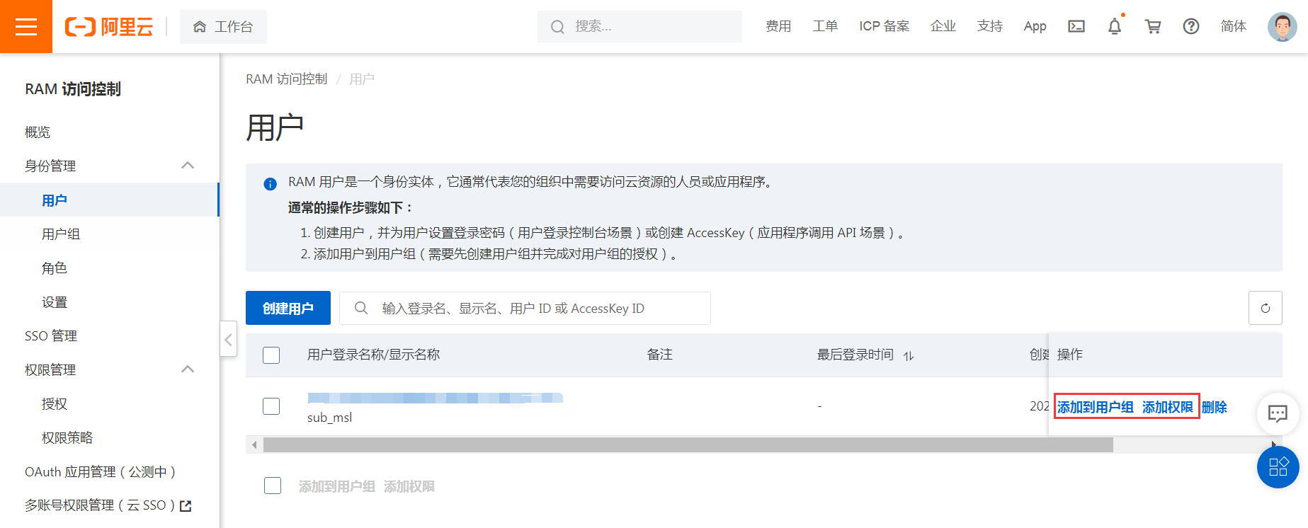Viewport: 1308px width, 528px height.
Task: Collapse the 权限管理 section
Action: pyautogui.click(x=188, y=369)
